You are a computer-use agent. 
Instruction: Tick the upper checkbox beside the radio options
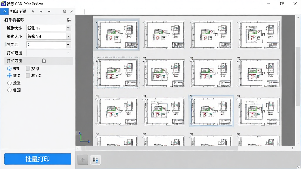28,69
